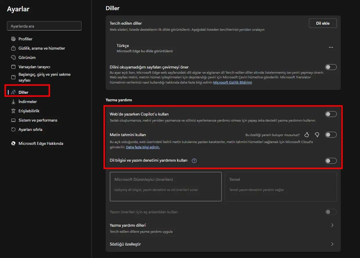
Task: Select Microsoft Düzenleyici (önerilen) option card
Action: (166, 187)
